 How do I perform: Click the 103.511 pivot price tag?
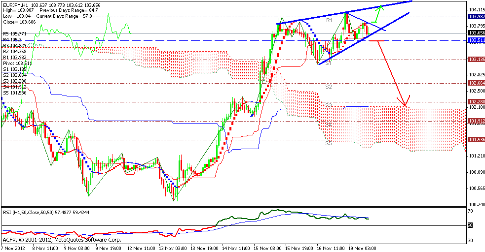(x=475, y=40)
